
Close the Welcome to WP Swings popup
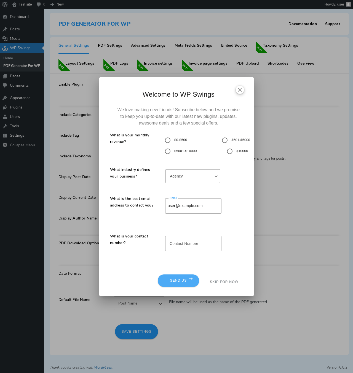click(x=240, y=90)
